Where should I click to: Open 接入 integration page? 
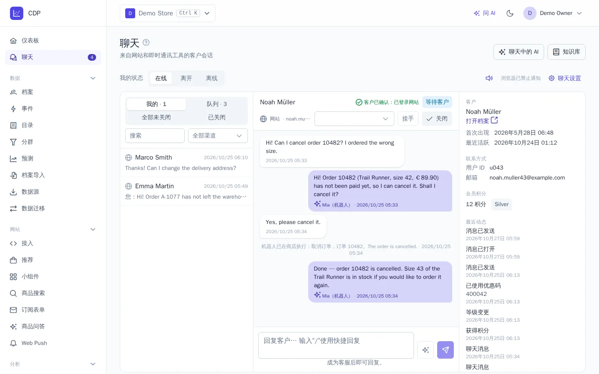tap(53, 243)
